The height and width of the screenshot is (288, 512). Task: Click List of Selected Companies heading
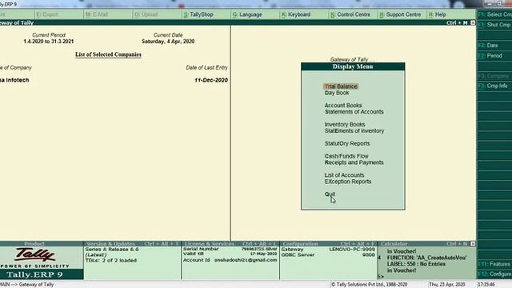point(108,54)
